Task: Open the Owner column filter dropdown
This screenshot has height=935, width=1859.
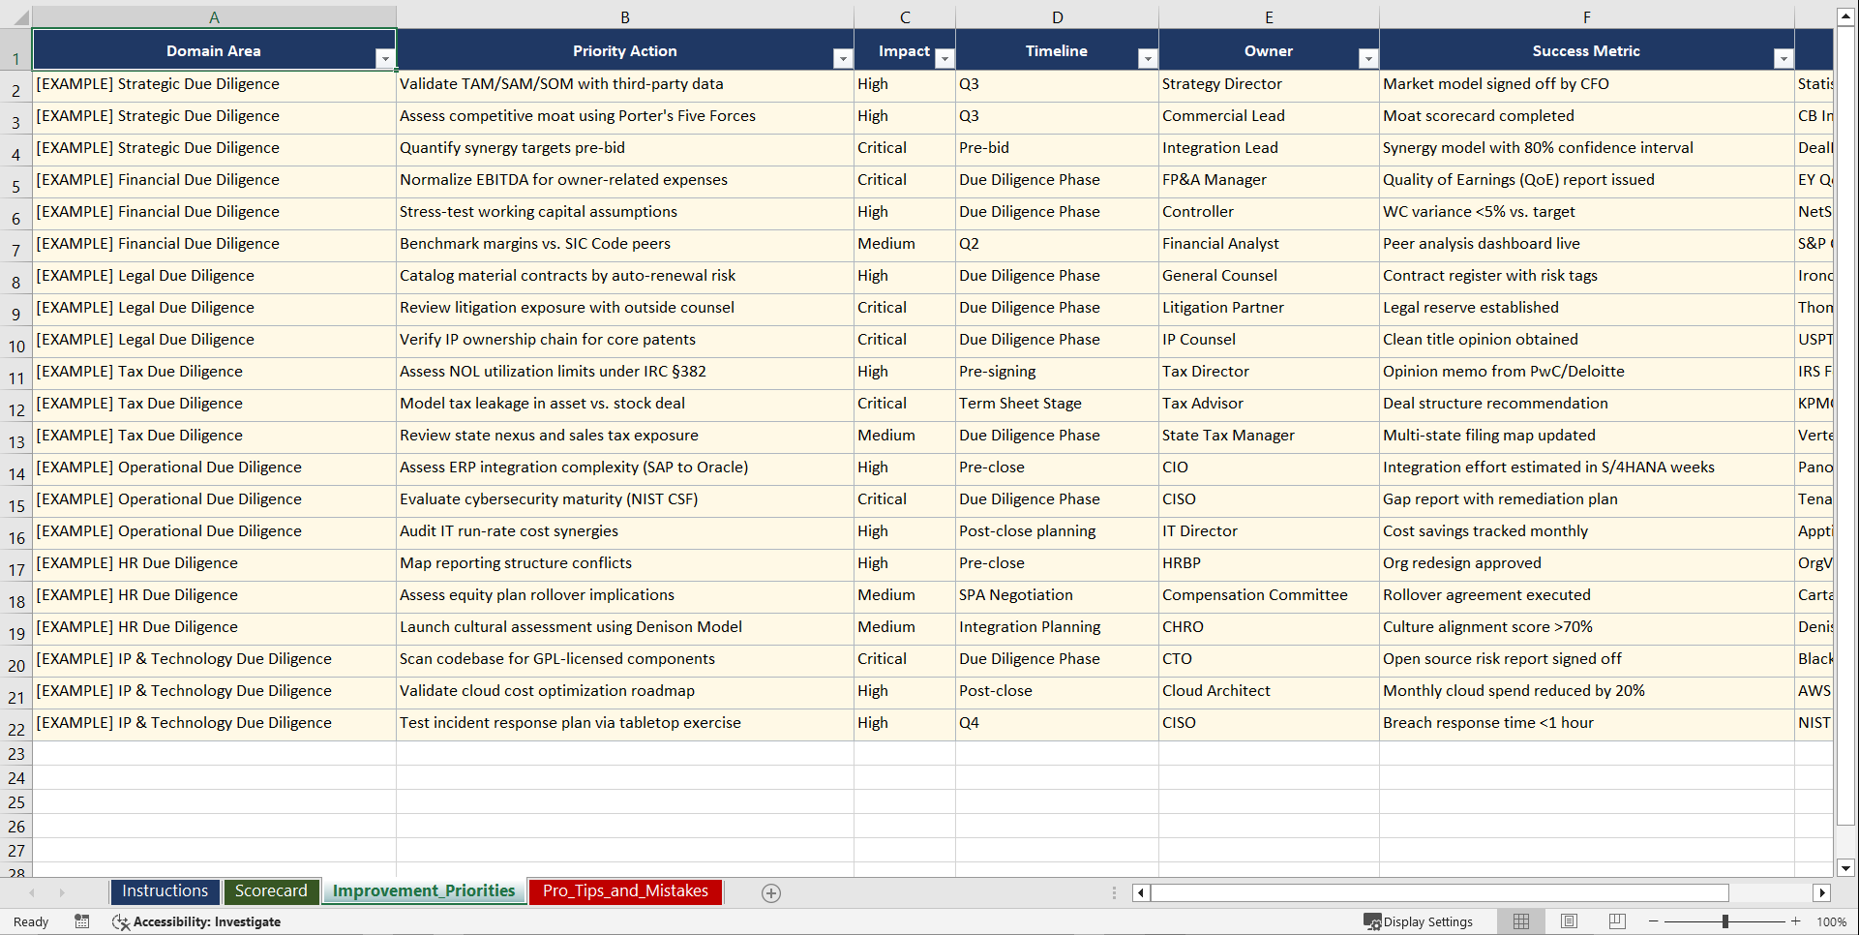Action: [1367, 58]
